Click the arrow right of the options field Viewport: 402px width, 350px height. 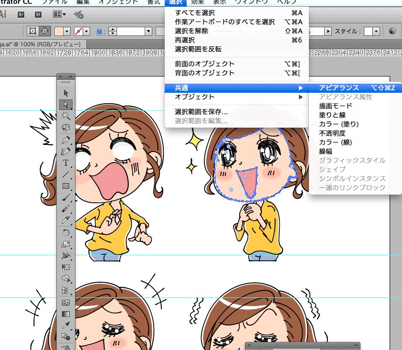coord(328,32)
